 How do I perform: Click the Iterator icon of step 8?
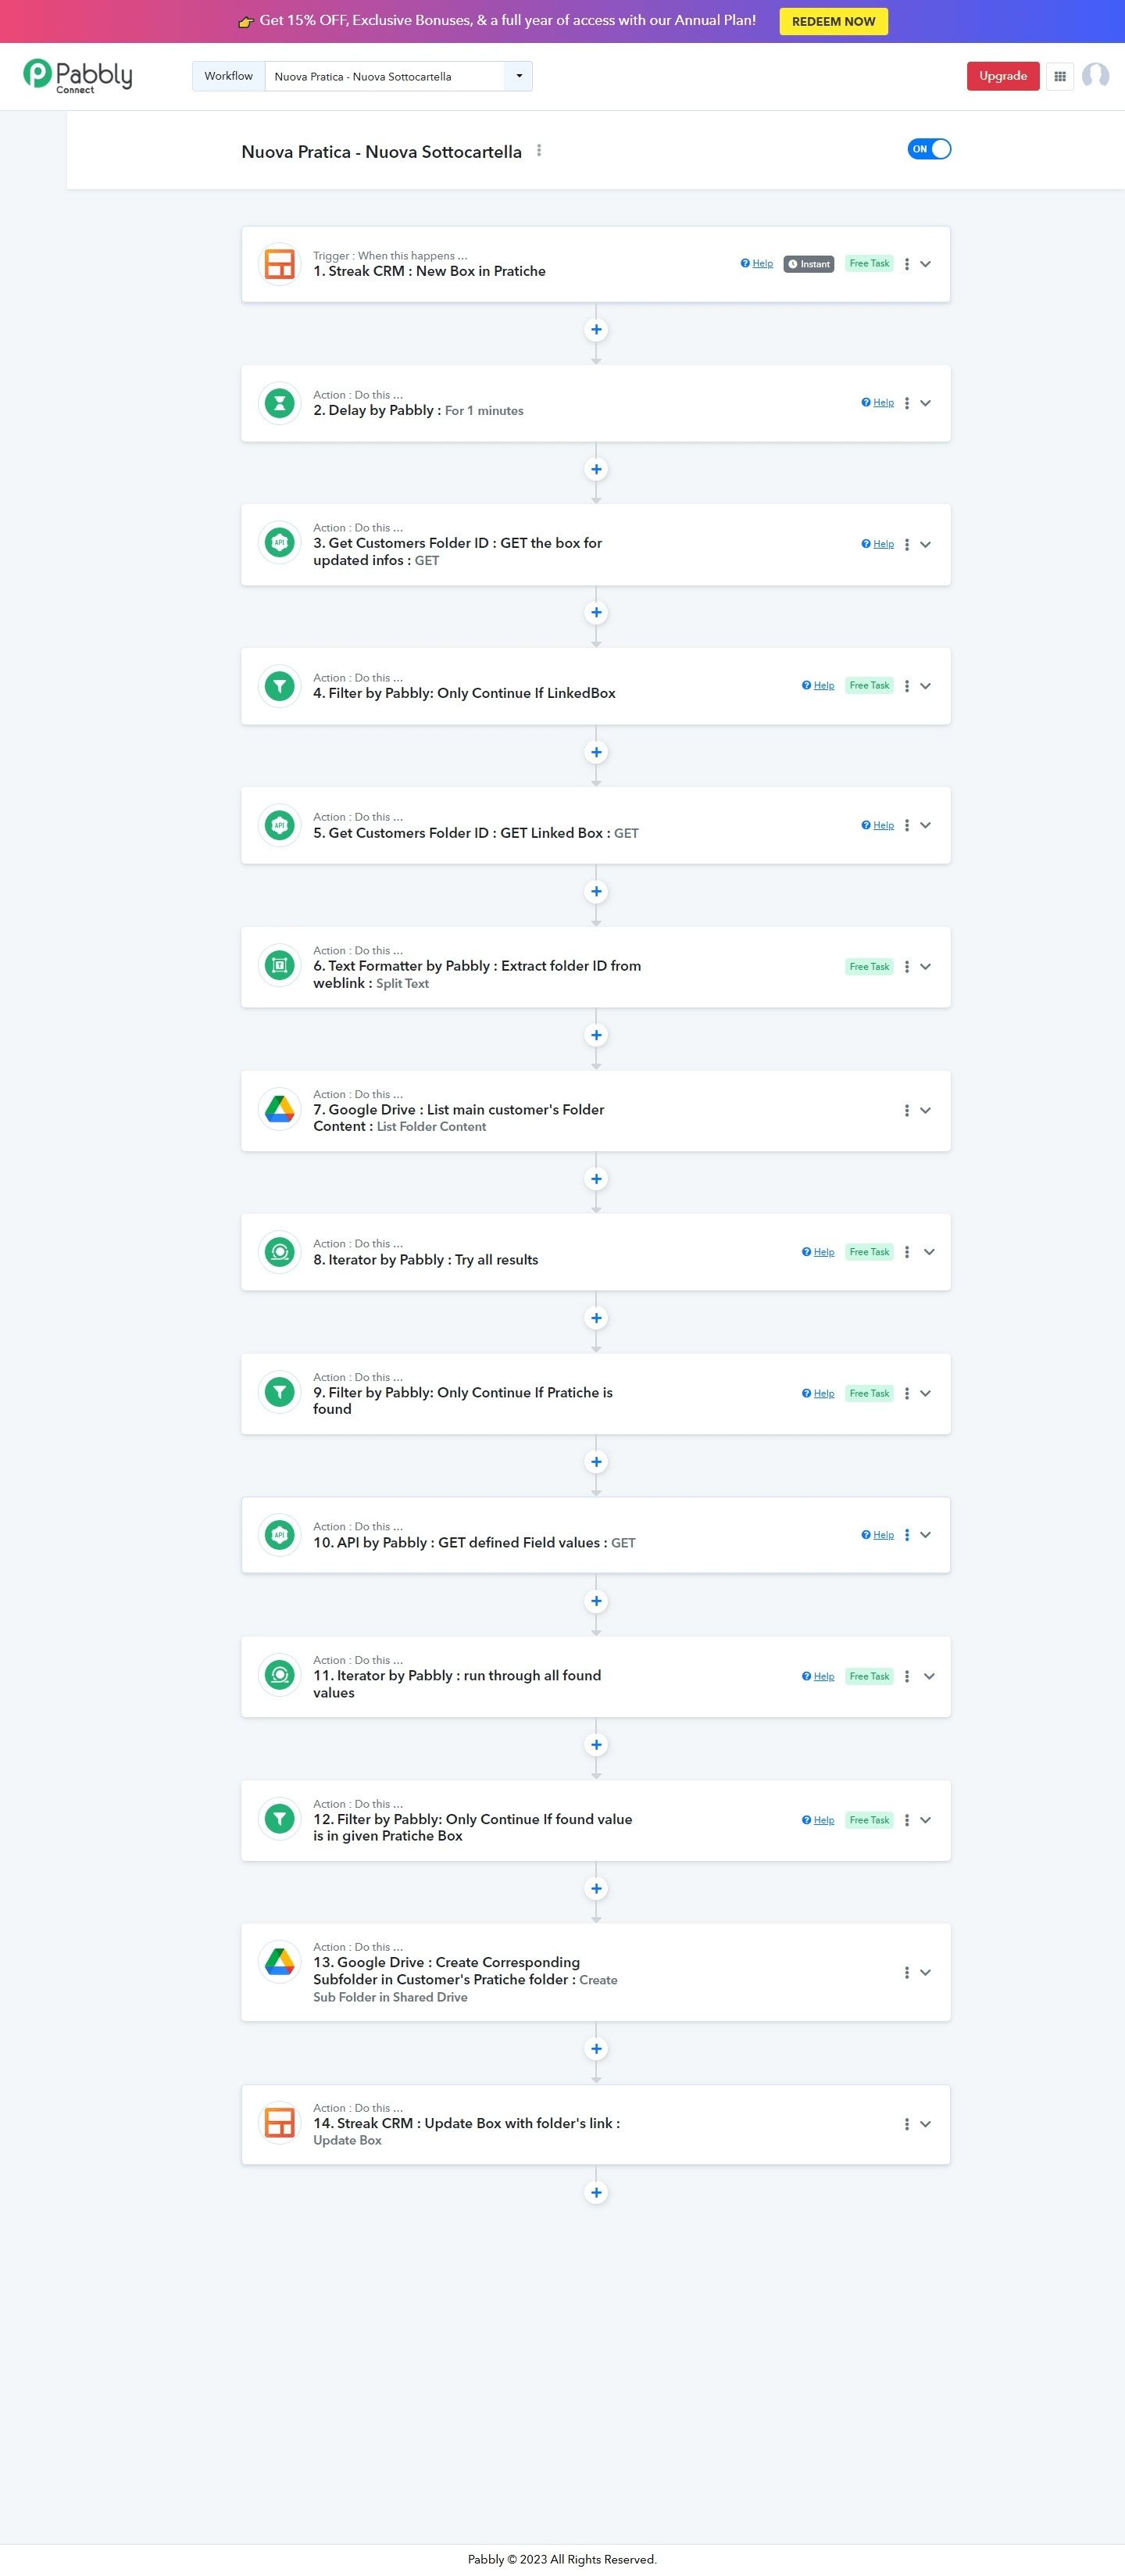pyautogui.click(x=280, y=1252)
